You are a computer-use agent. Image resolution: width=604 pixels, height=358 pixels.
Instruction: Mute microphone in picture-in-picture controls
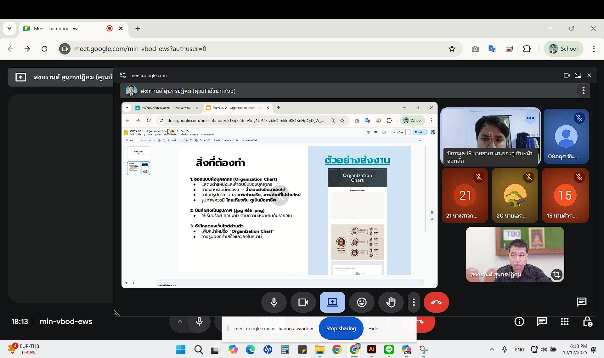tap(274, 302)
